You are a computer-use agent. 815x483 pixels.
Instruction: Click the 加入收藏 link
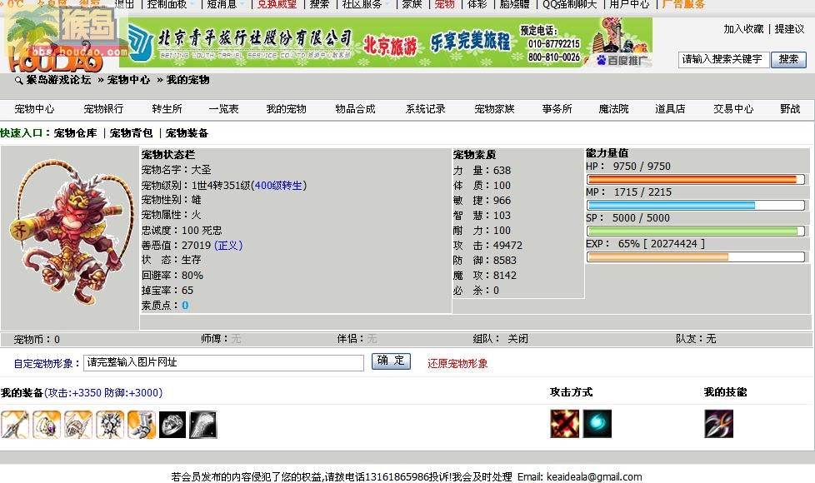[x=744, y=29]
